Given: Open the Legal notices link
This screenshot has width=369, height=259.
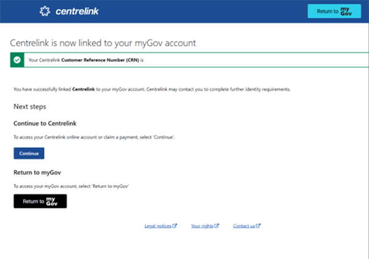Looking at the screenshot, I should pyautogui.click(x=158, y=226).
